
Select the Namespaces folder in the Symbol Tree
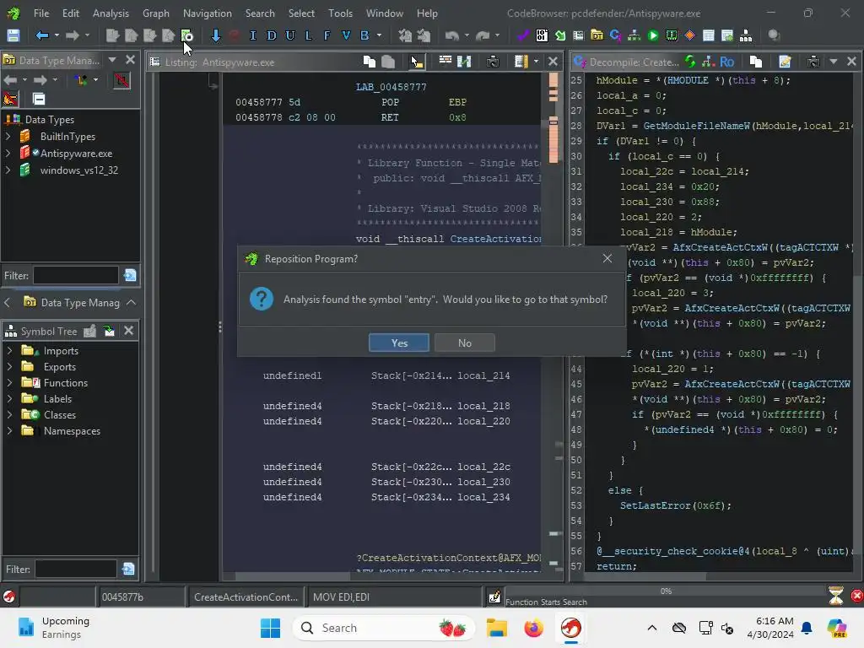(x=72, y=431)
